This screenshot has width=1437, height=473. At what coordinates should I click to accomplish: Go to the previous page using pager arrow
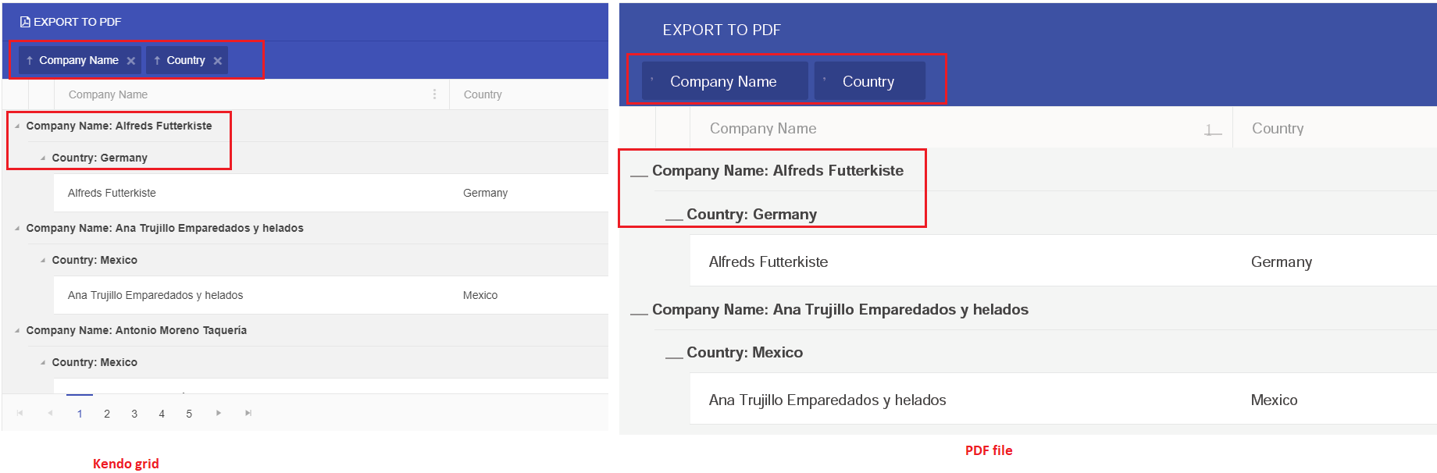[50, 413]
